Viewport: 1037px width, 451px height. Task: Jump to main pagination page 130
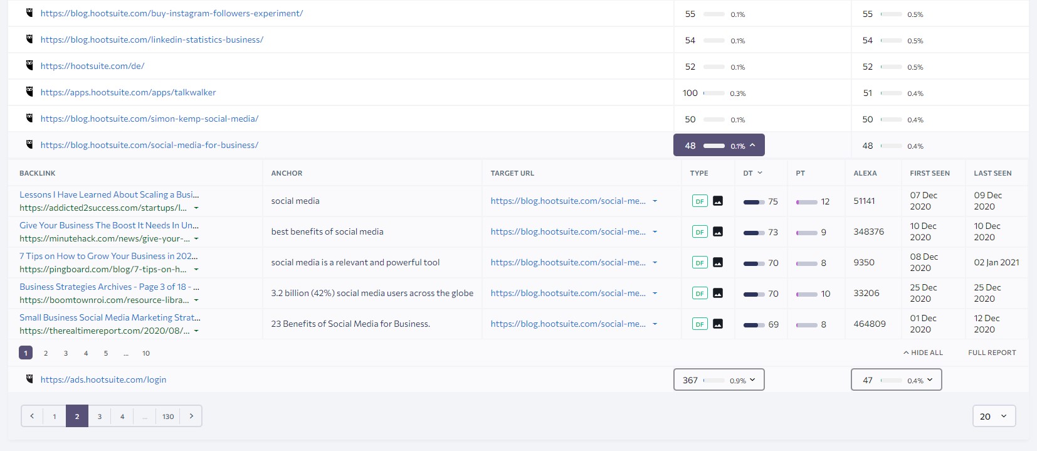coord(168,416)
